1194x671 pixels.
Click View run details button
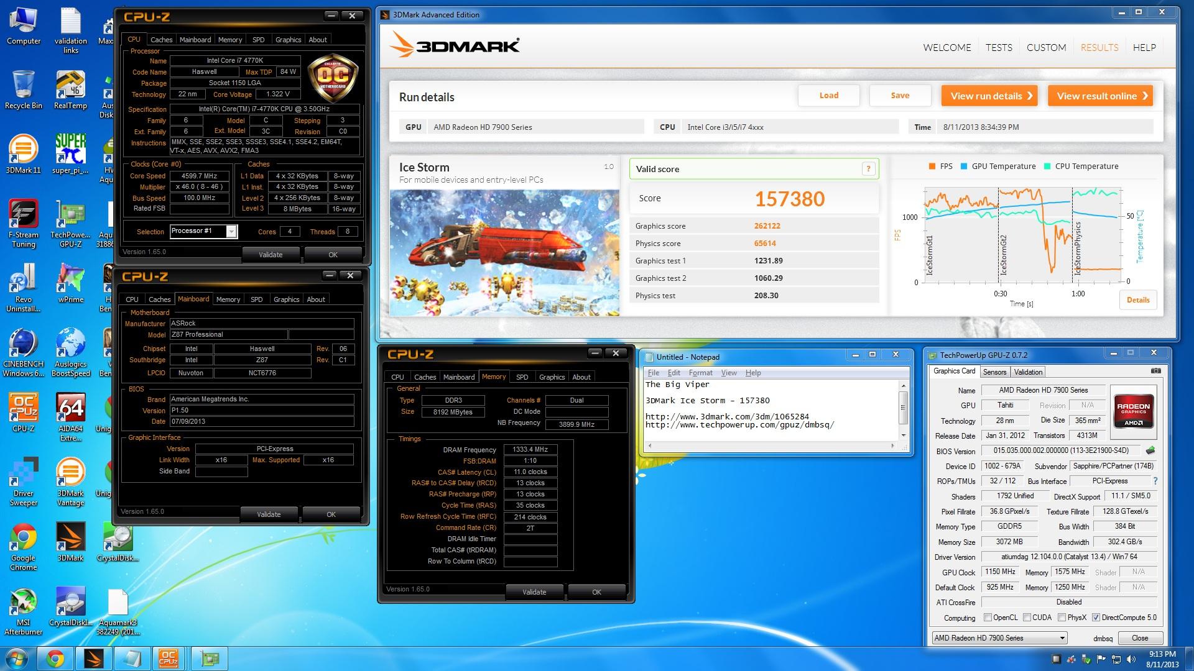pyautogui.click(x=989, y=96)
